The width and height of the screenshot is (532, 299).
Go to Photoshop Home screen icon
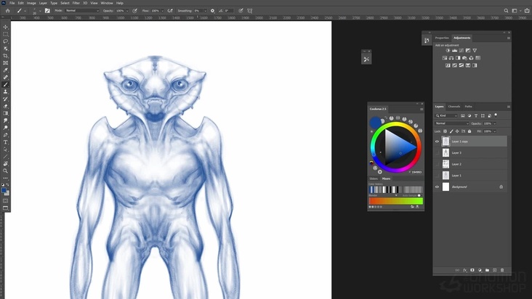[x=7, y=11]
